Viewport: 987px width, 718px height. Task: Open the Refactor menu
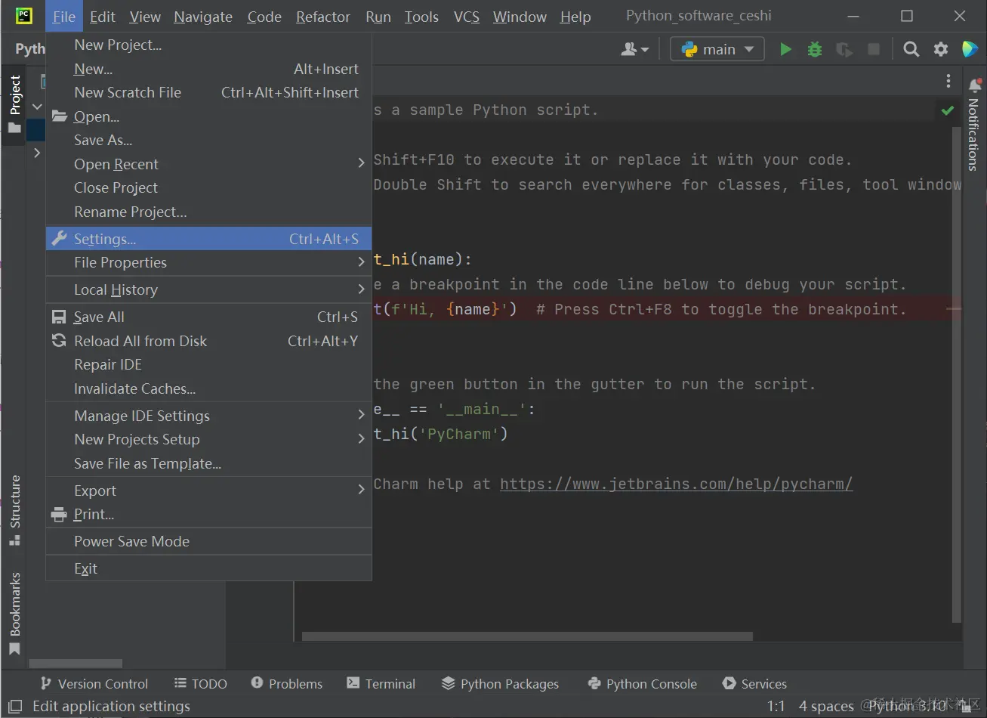323,17
